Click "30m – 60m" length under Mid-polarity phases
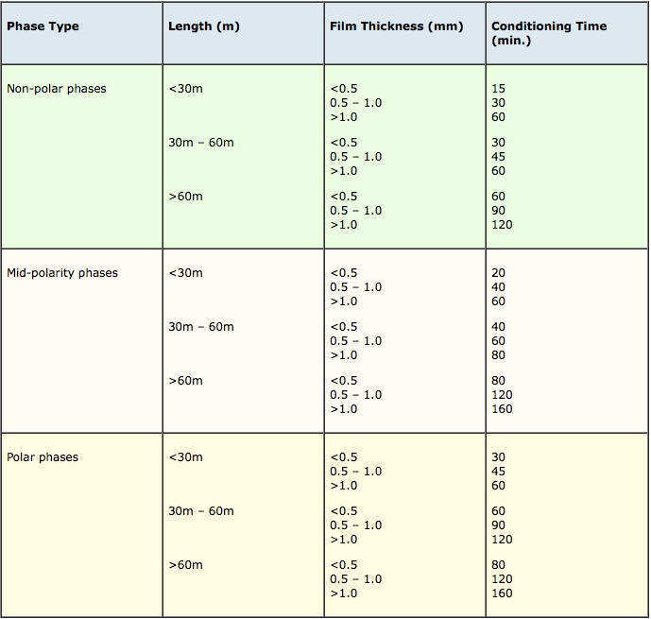This screenshot has width=651, height=619. pyautogui.click(x=201, y=327)
